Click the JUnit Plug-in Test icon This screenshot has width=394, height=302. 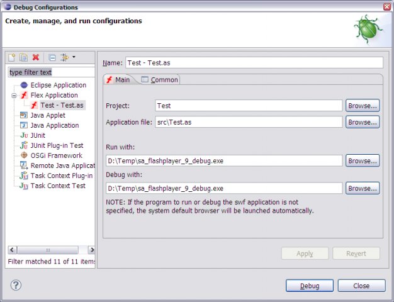tap(24, 145)
